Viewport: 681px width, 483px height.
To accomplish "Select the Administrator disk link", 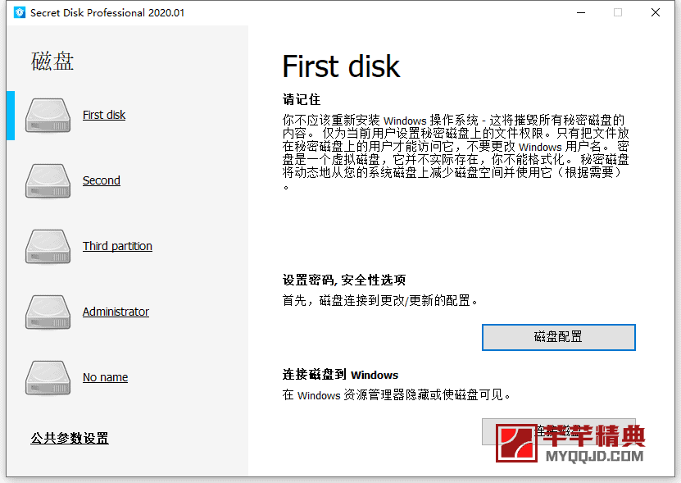I will pyautogui.click(x=116, y=312).
